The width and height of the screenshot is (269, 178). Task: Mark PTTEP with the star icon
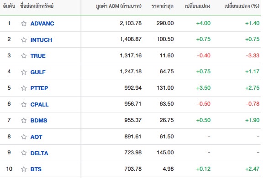24,88
